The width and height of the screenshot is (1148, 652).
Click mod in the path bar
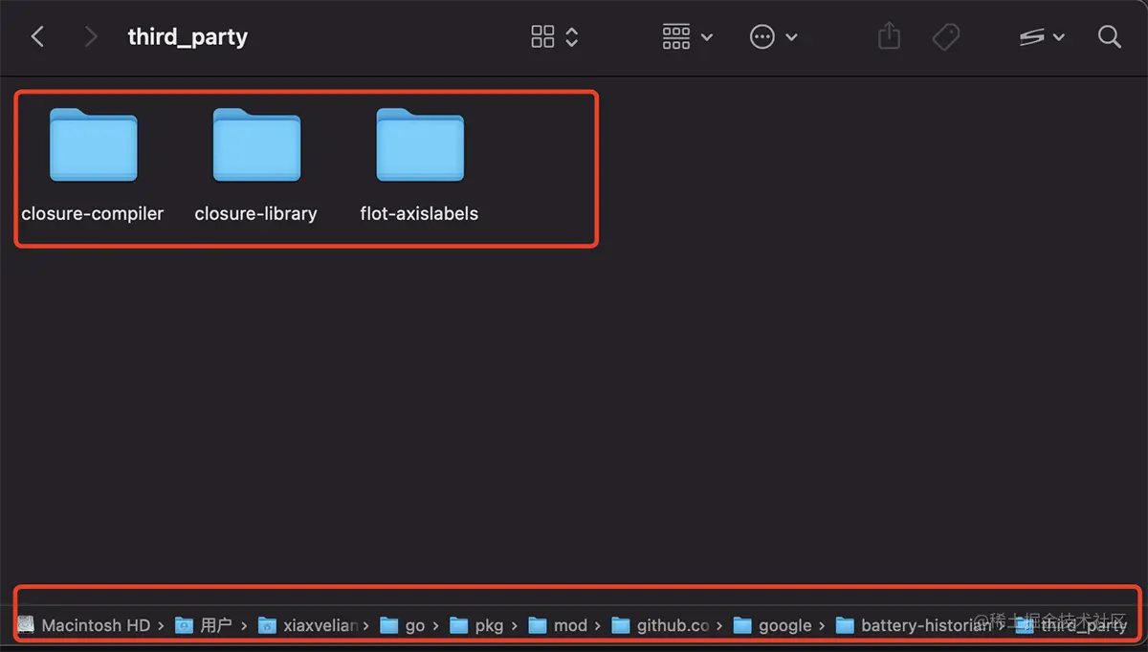pos(558,625)
